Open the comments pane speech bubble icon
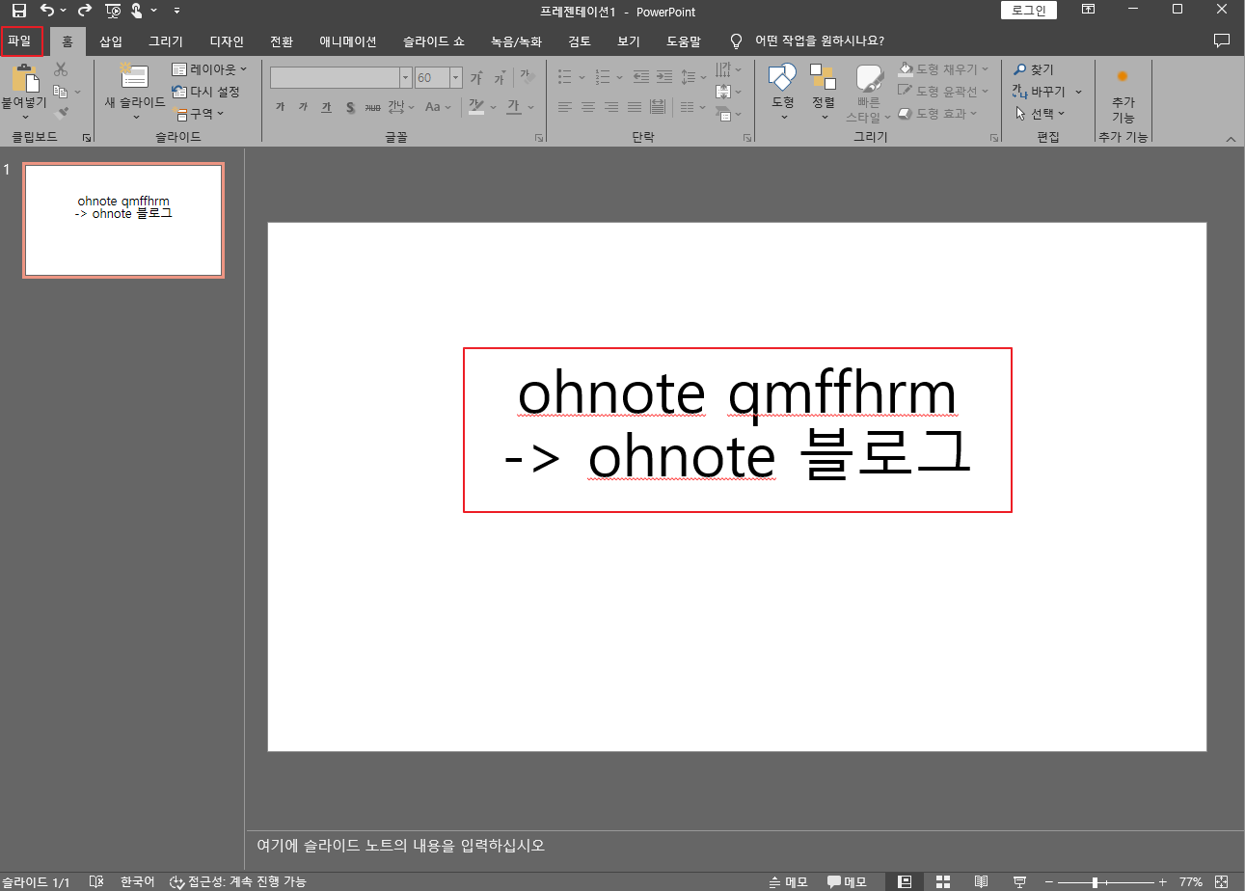This screenshot has height=891, width=1245. coord(1221,40)
